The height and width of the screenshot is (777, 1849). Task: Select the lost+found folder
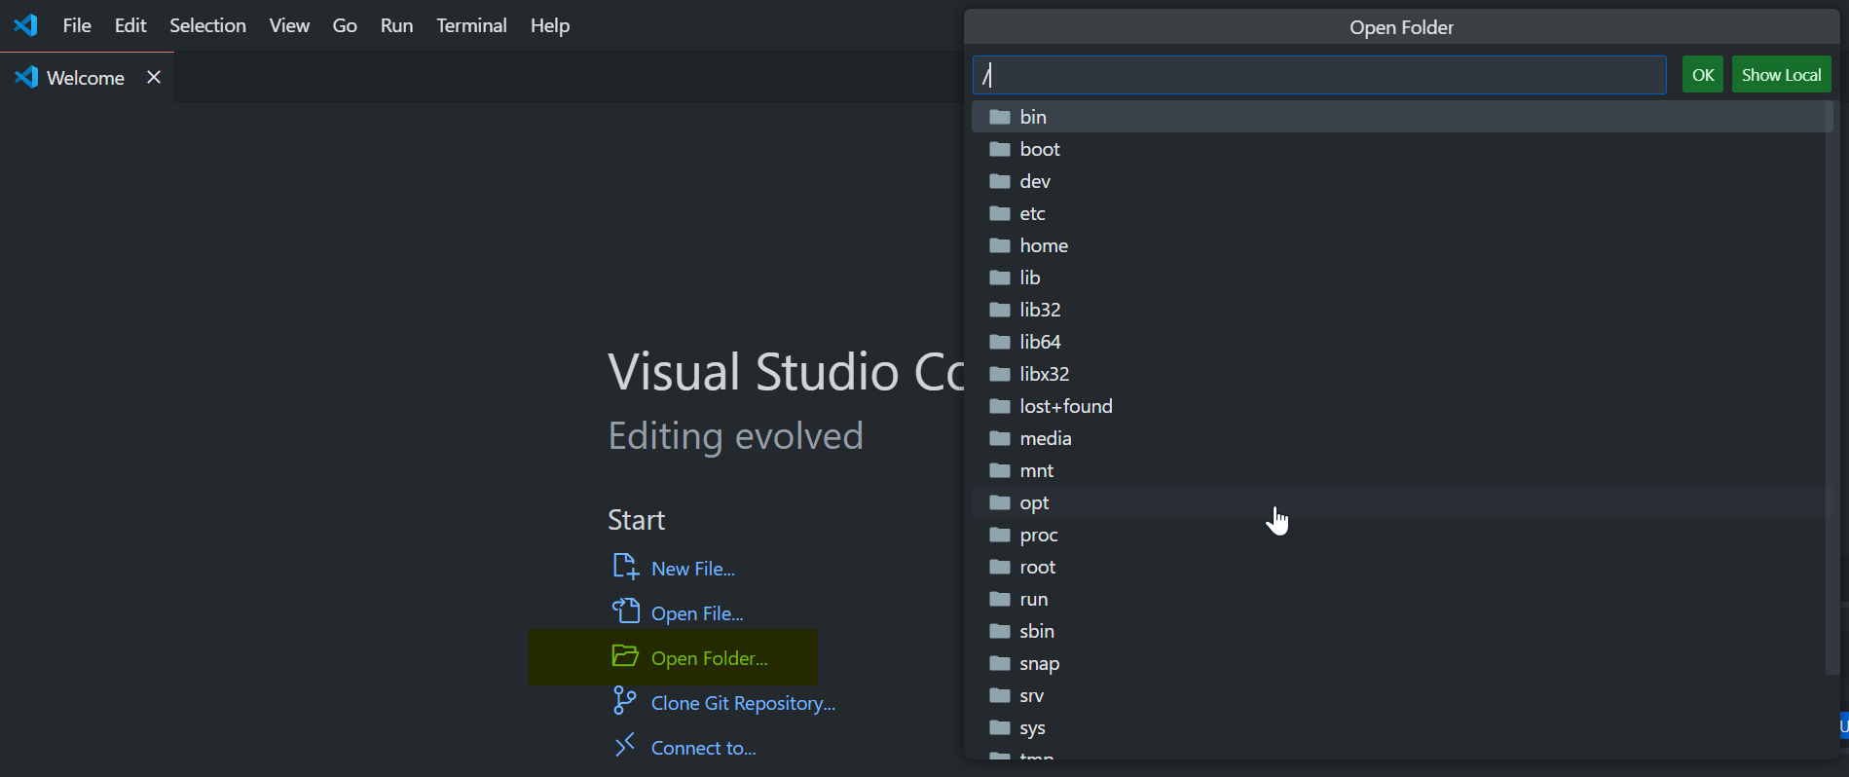(x=1402, y=406)
